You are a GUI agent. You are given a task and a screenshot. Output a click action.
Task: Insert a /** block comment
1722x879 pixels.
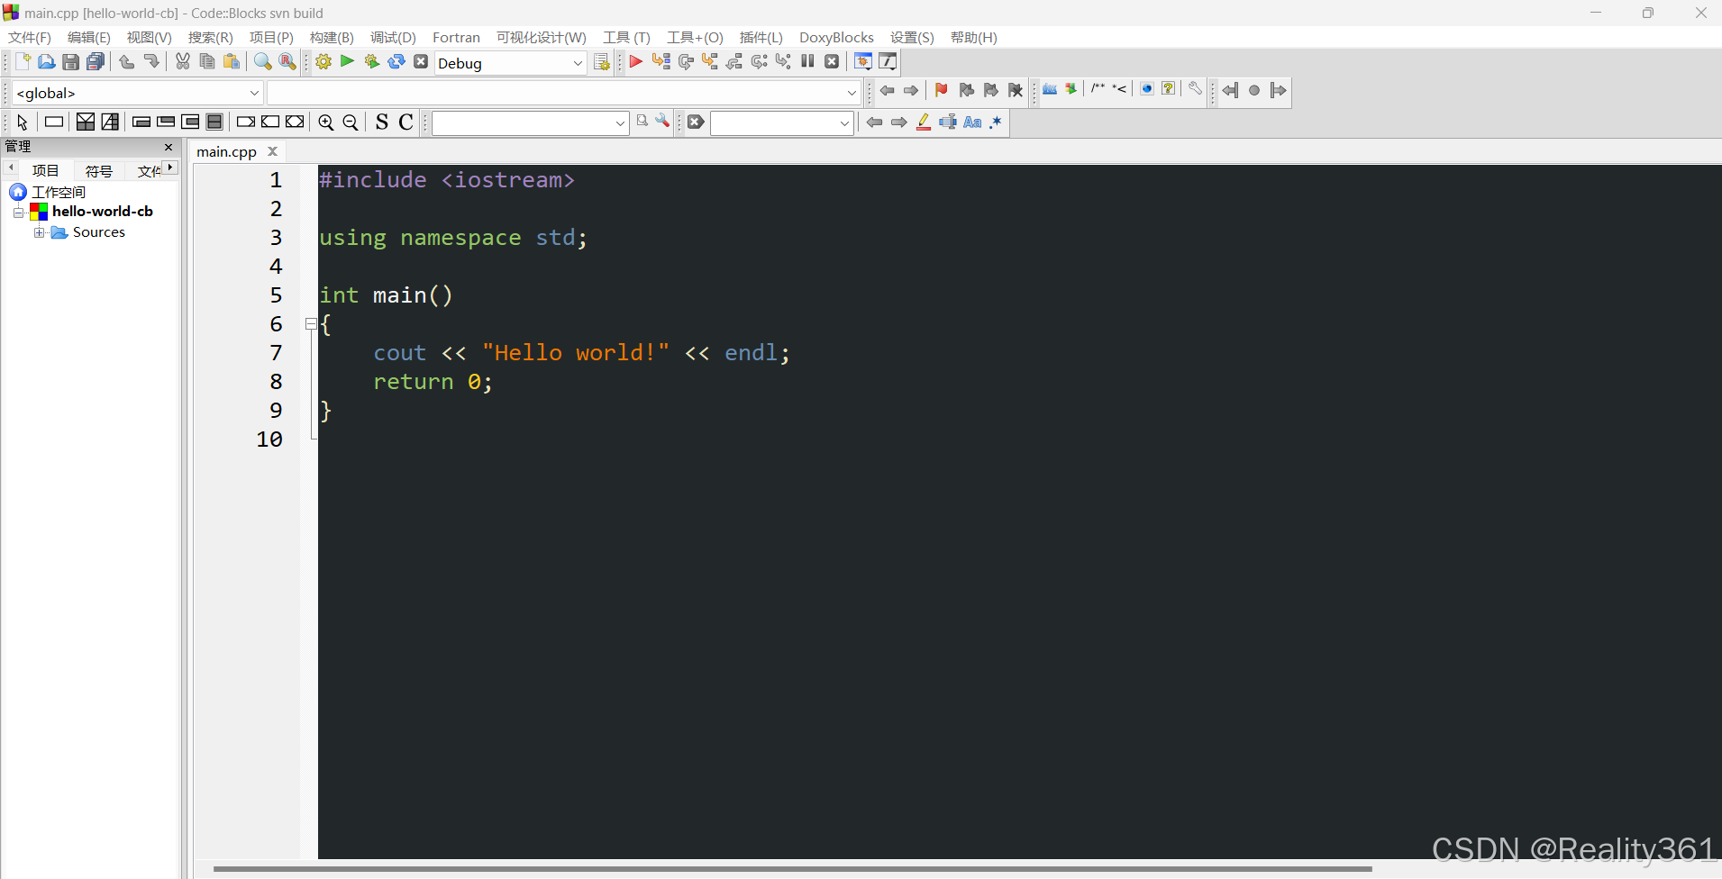[x=1098, y=89]
